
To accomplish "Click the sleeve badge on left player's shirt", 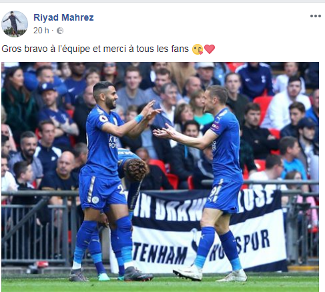I will 103,119.
